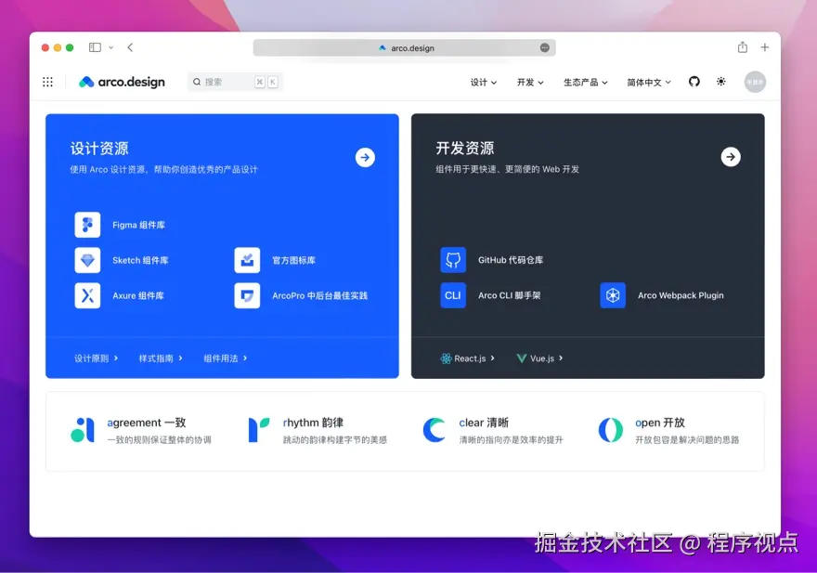Click the Safari sidebar toggle icon

[x=95, y=47]
